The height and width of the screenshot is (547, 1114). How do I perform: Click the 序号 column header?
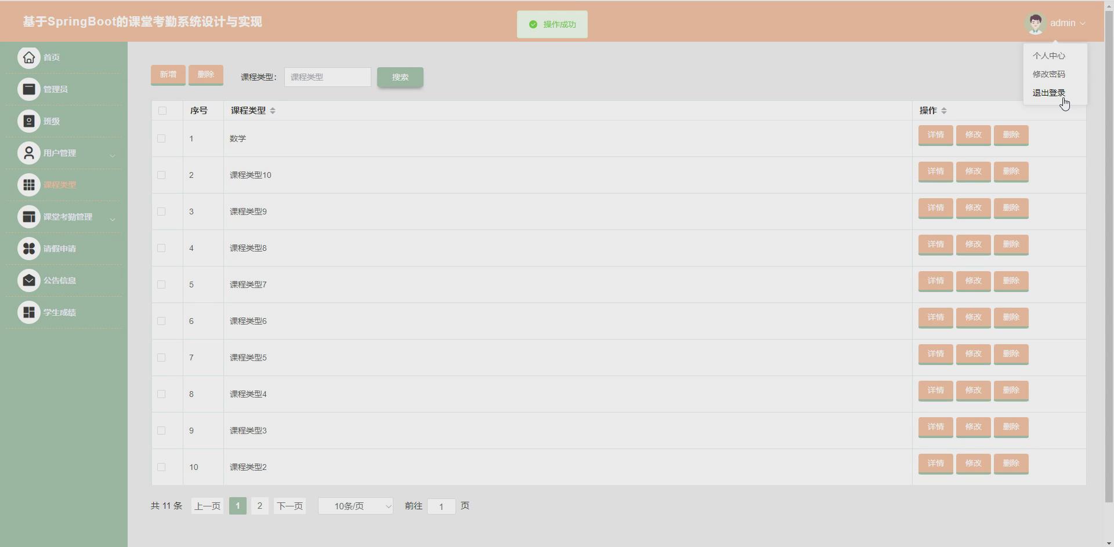point(198,111)
